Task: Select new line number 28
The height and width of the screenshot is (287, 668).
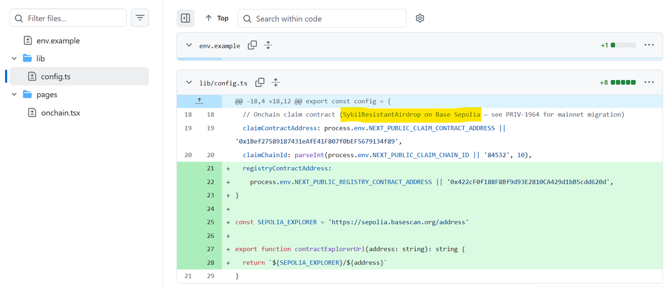Action: coord(210,263)
